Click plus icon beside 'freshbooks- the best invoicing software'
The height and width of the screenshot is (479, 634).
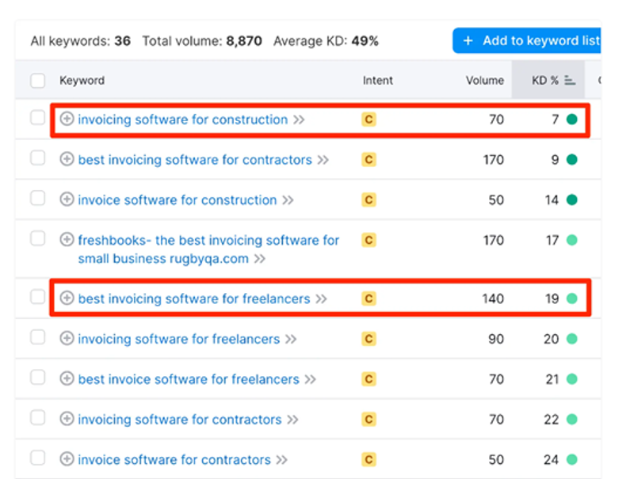pos(67,239)
